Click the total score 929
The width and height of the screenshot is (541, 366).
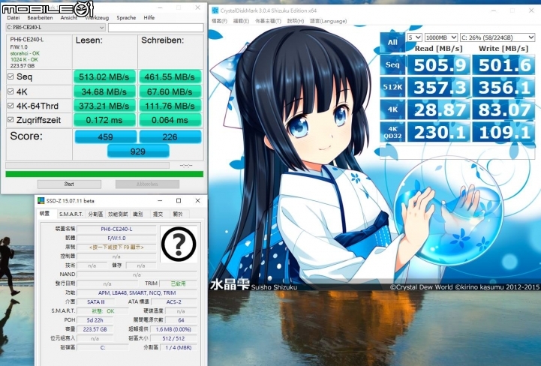[138, 151]
